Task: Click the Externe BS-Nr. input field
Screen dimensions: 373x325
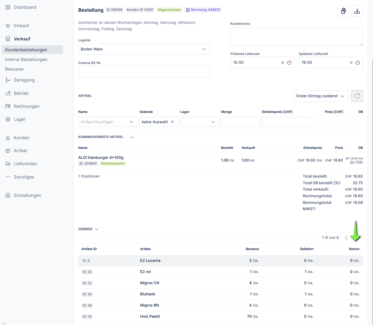Action: [x=144, y=72]
